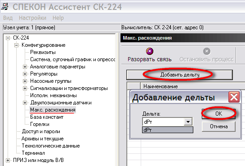This screenshot has width=245, height=166.
Task: Select Архивы и текущие tree item
Action: [43, 139]
